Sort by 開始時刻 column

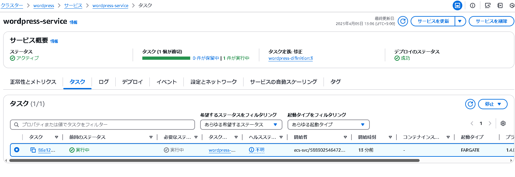click(x=390, y=137)
